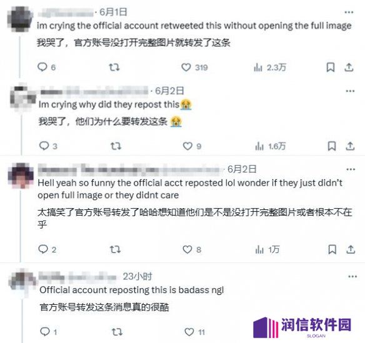View analytics showing 1.6万 views
365x343 pixels.
coord(270,146)
